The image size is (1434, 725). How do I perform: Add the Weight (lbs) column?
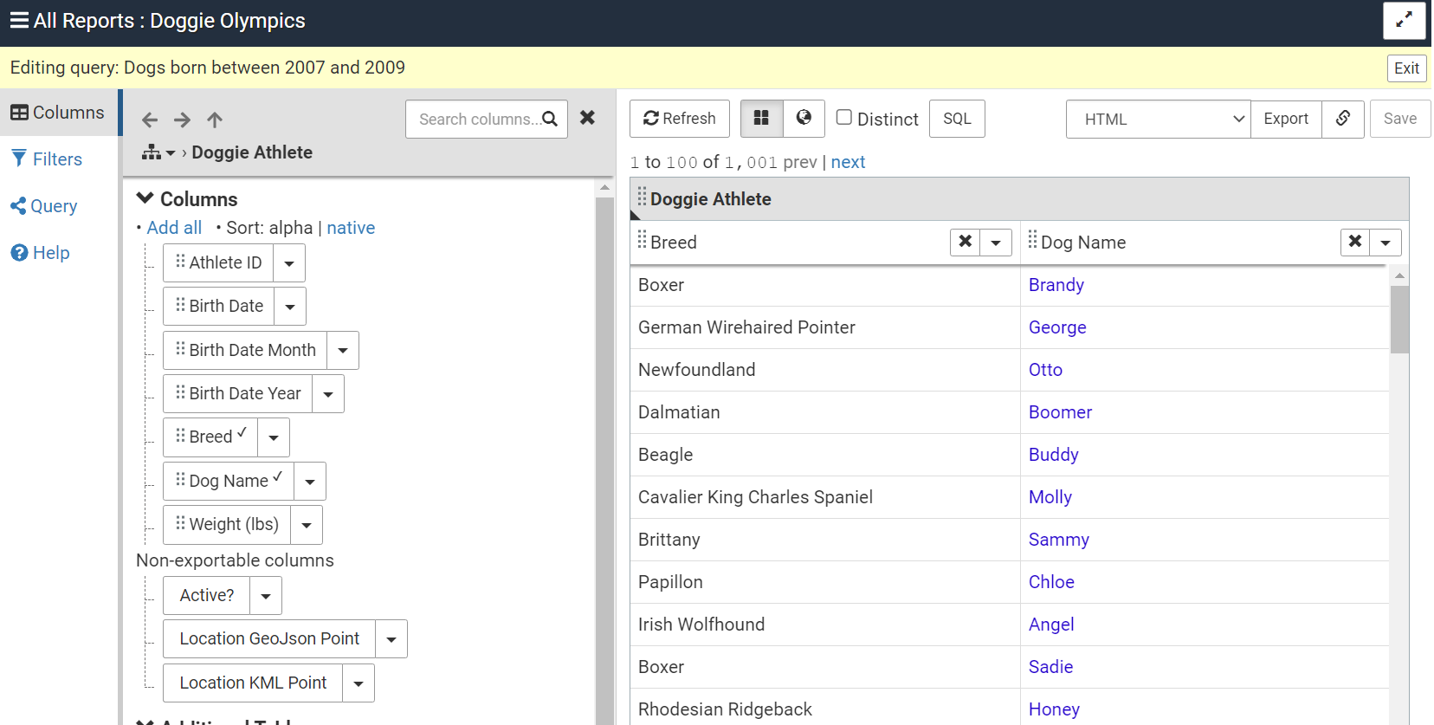click(x=227, y=525)
